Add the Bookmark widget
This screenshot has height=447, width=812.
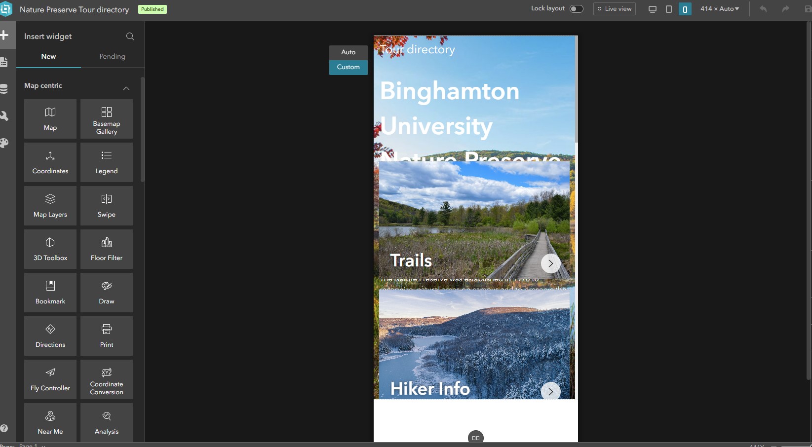[x=50, y=293]
